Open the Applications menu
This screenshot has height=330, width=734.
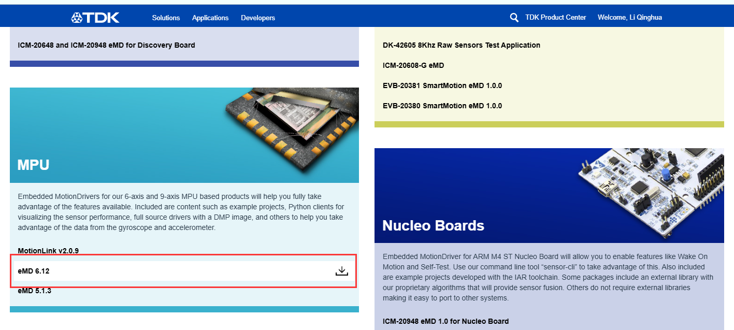point(210,18)
